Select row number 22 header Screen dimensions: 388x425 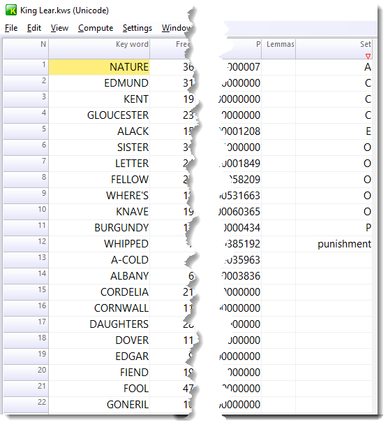tap(26, 405)
